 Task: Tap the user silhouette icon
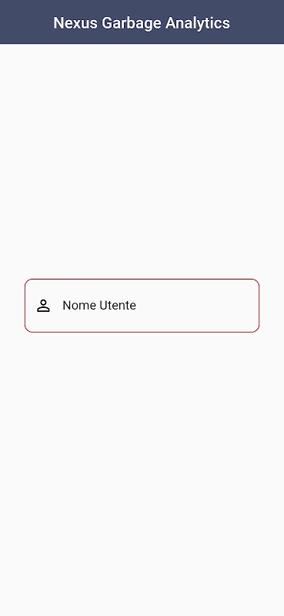click(43, 306)
